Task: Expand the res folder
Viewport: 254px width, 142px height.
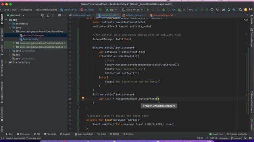Action: click(x=10, y=54)
